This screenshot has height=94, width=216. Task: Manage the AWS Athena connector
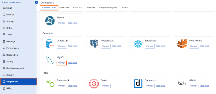click(x=194, y=46)
